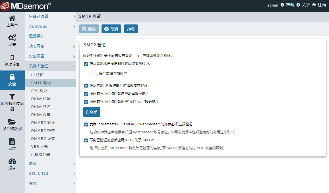
Task: Click the MDaemon logo
Action: (x=26, y=6)
